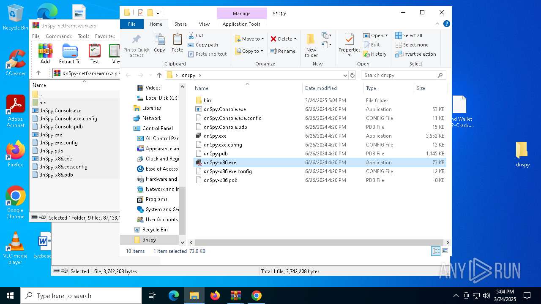Open WinRAR Tools menu
The image size is (541, 304).
tap(83, 36)
